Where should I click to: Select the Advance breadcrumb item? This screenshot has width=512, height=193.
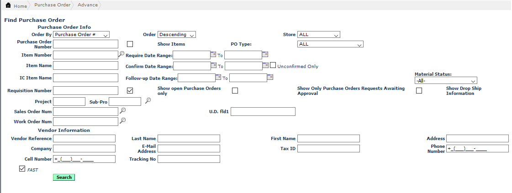87,5
